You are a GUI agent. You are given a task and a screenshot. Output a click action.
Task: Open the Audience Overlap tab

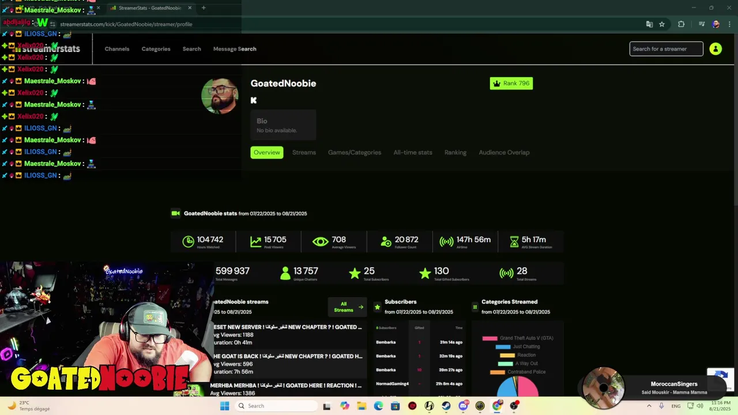point(504,153)
